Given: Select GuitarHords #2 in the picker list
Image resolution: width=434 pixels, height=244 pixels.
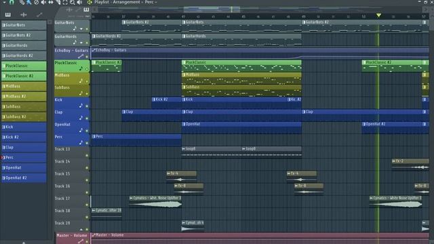Looking at the screenshot, I should tap(24, 56).
